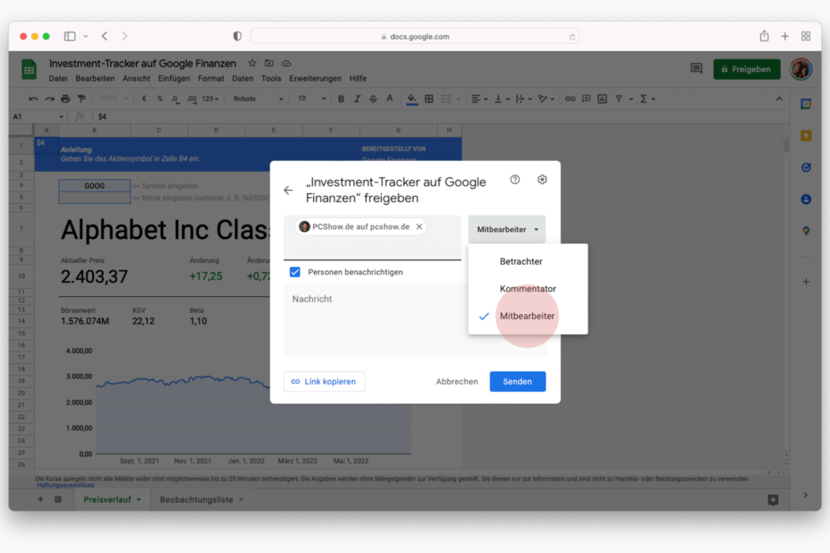Click Safari sidebar toggle icon

(x=70, y=36)
